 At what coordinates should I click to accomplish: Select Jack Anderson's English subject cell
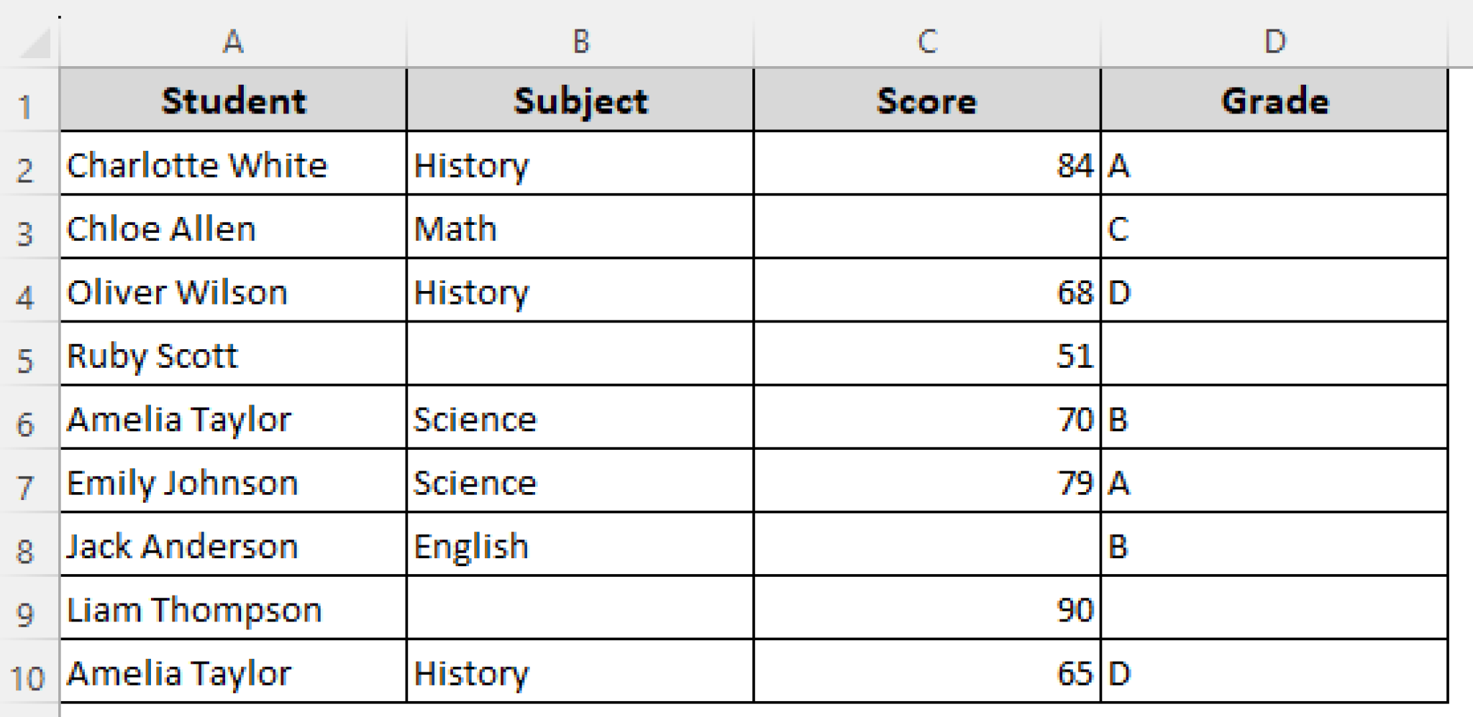(x=580, y=545)
